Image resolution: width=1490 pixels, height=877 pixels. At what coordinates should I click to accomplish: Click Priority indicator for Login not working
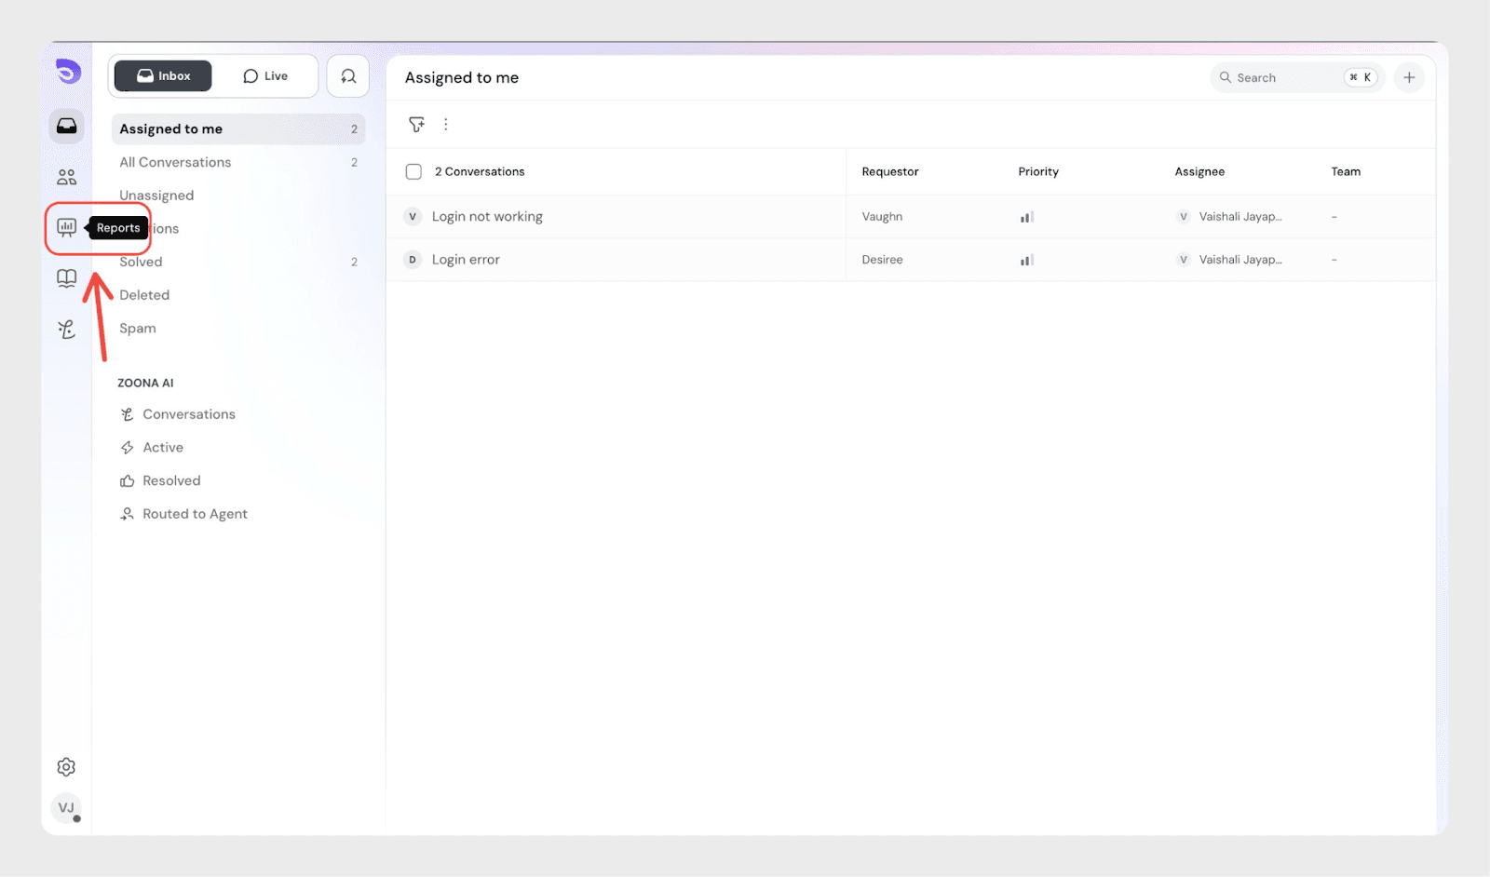[1026, 217]
